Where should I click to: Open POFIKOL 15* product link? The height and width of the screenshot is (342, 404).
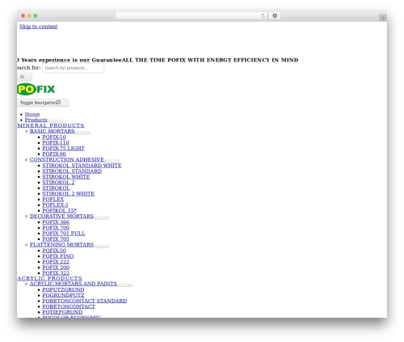coord(60,211)
